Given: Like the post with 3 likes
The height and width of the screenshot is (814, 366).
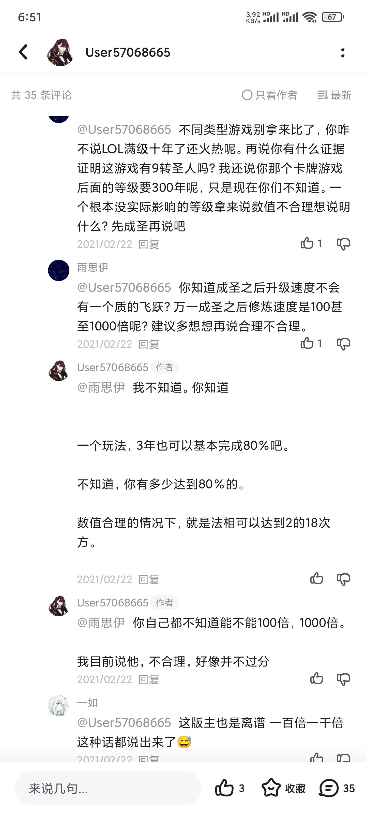Looking at the screenshot, I should [224, 788].
